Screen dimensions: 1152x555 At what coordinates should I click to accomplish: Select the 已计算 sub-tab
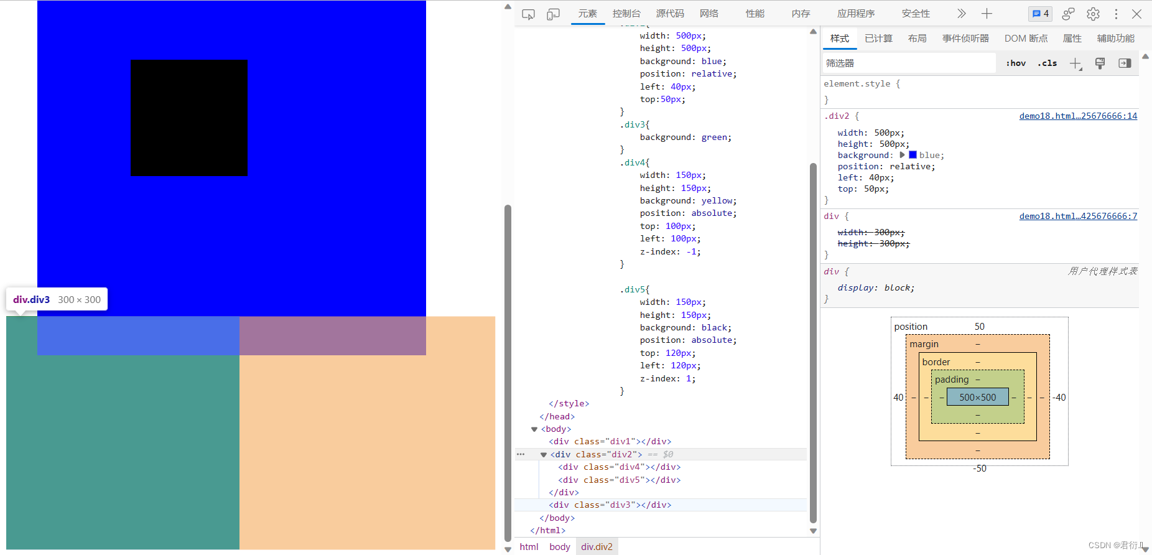pyautogui.click(x=878, y=39)
